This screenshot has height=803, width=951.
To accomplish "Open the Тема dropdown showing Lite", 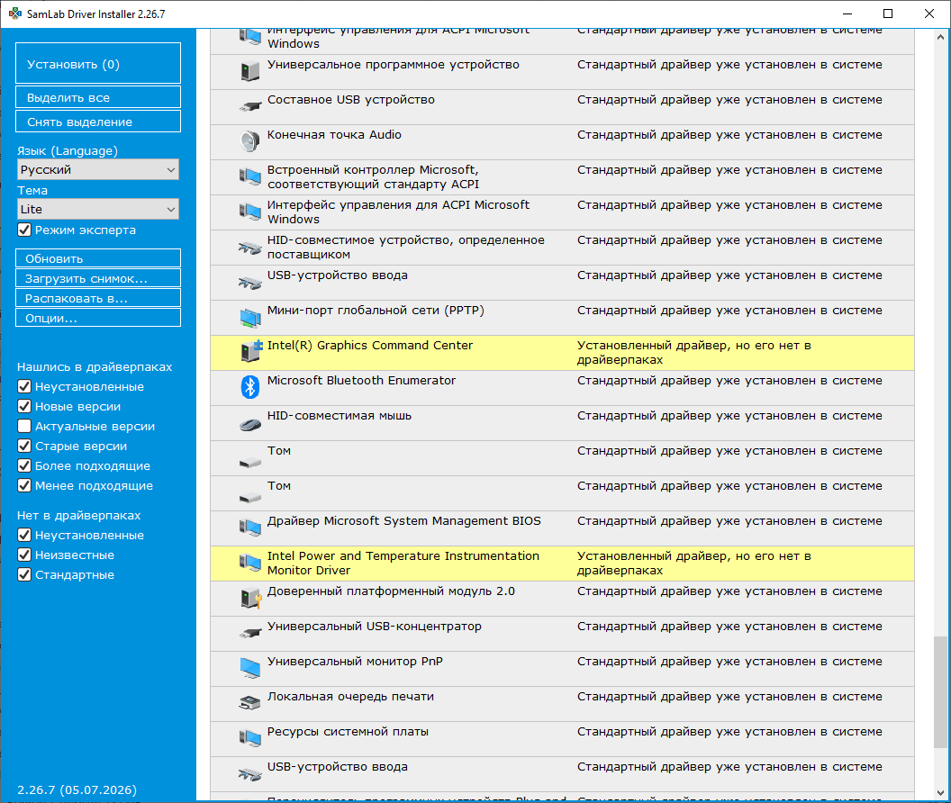I will click(98, 209).
